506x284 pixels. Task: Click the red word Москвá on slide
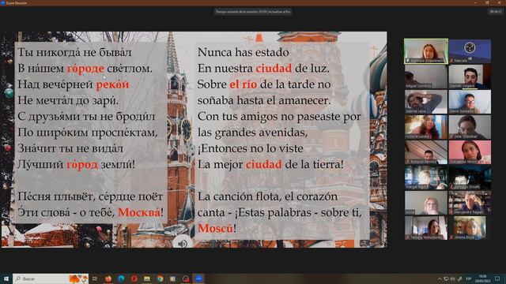(139, 212)
